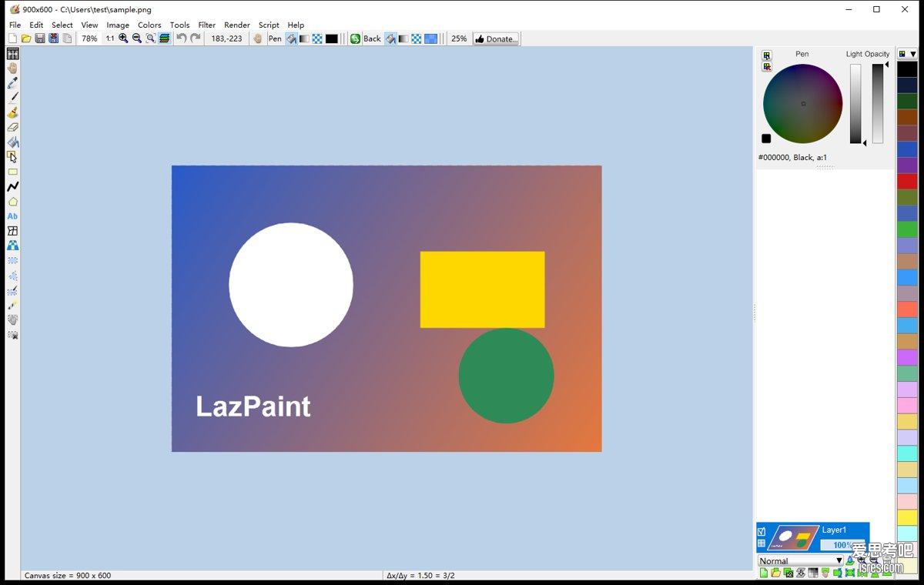Open the Edit menu
Viewport: 924px width, 585px height.
coord(36,25)
